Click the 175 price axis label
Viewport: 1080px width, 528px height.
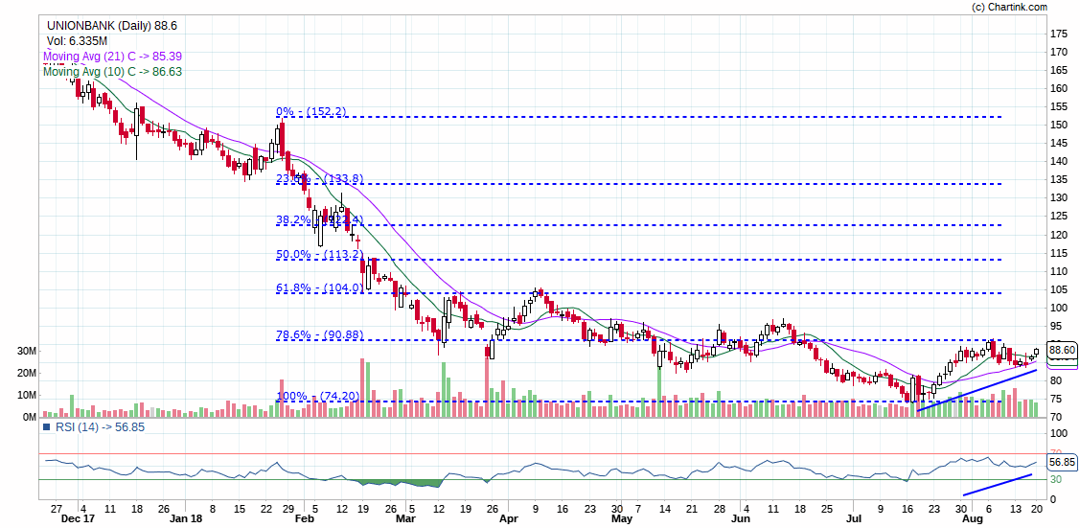coord(1057,34)
